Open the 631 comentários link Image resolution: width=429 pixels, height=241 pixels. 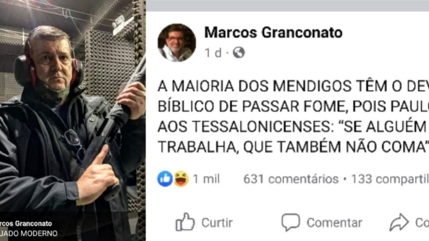pyautogui.click(x=291, y=179)
